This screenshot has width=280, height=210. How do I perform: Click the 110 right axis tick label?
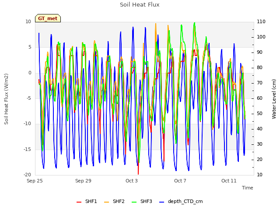coord(261,22)
